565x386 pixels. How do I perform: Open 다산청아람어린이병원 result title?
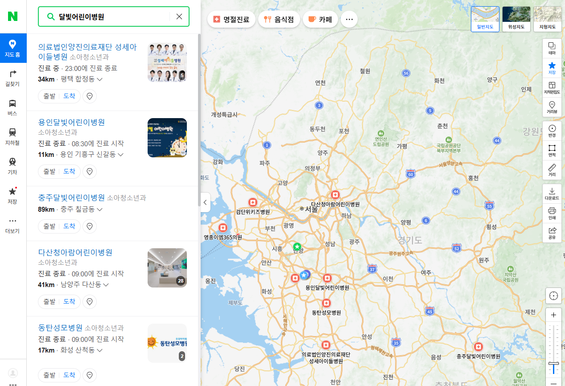click(x=75, y=252)
